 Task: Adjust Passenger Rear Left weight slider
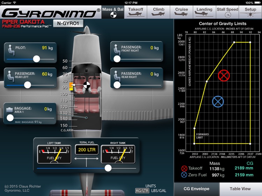(x=28, y=85)
